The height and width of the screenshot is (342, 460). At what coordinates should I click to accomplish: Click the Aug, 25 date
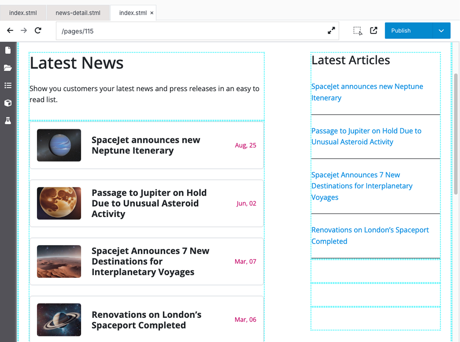[246, 145]
